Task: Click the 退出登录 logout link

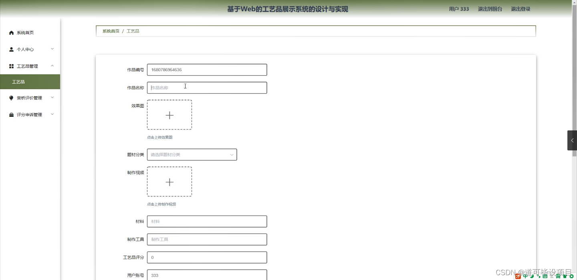Action: point(520,8)
